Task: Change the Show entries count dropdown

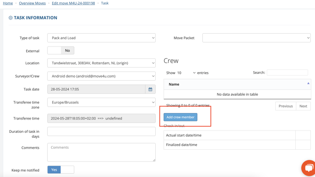Action: [186, 73]
